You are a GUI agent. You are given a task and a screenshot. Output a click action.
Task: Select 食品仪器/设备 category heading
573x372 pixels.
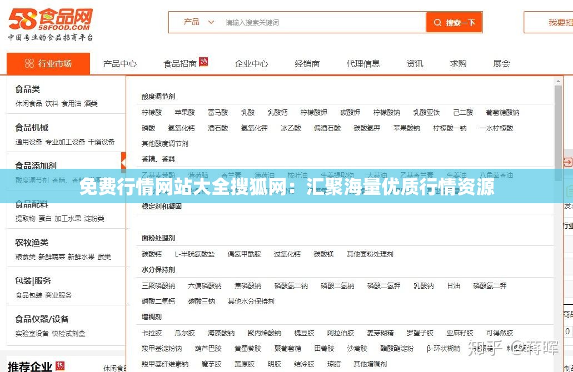42,319
